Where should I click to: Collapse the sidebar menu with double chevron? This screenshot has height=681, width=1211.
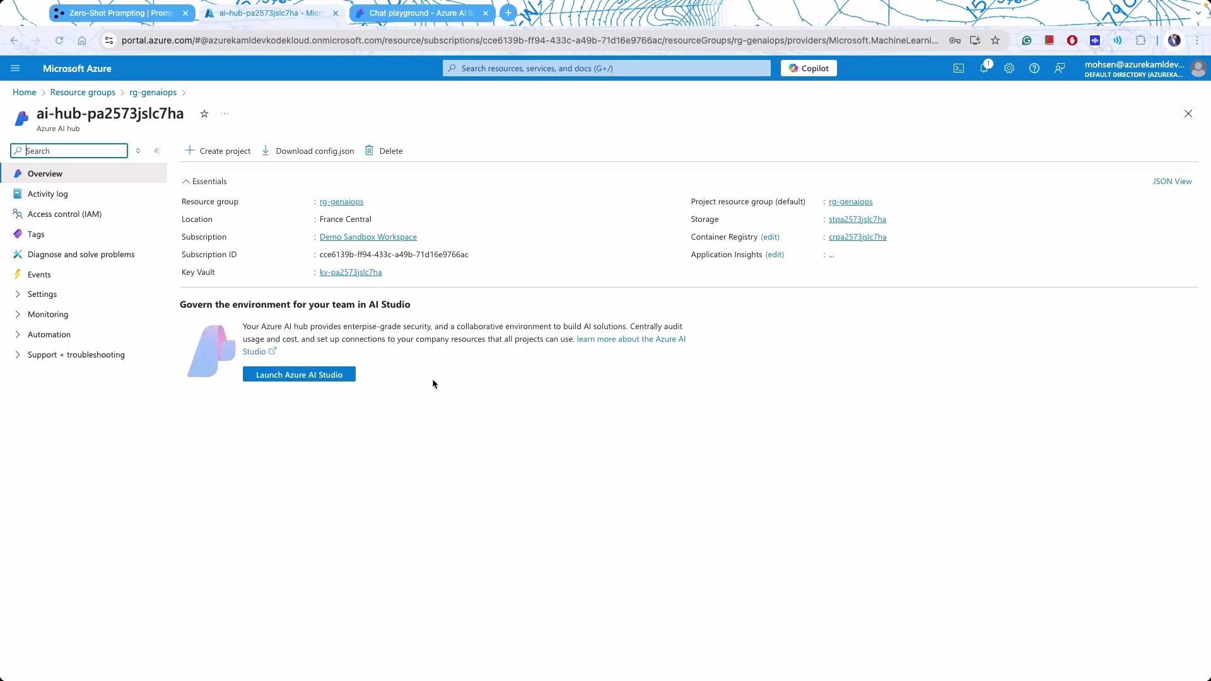[157, 151]
